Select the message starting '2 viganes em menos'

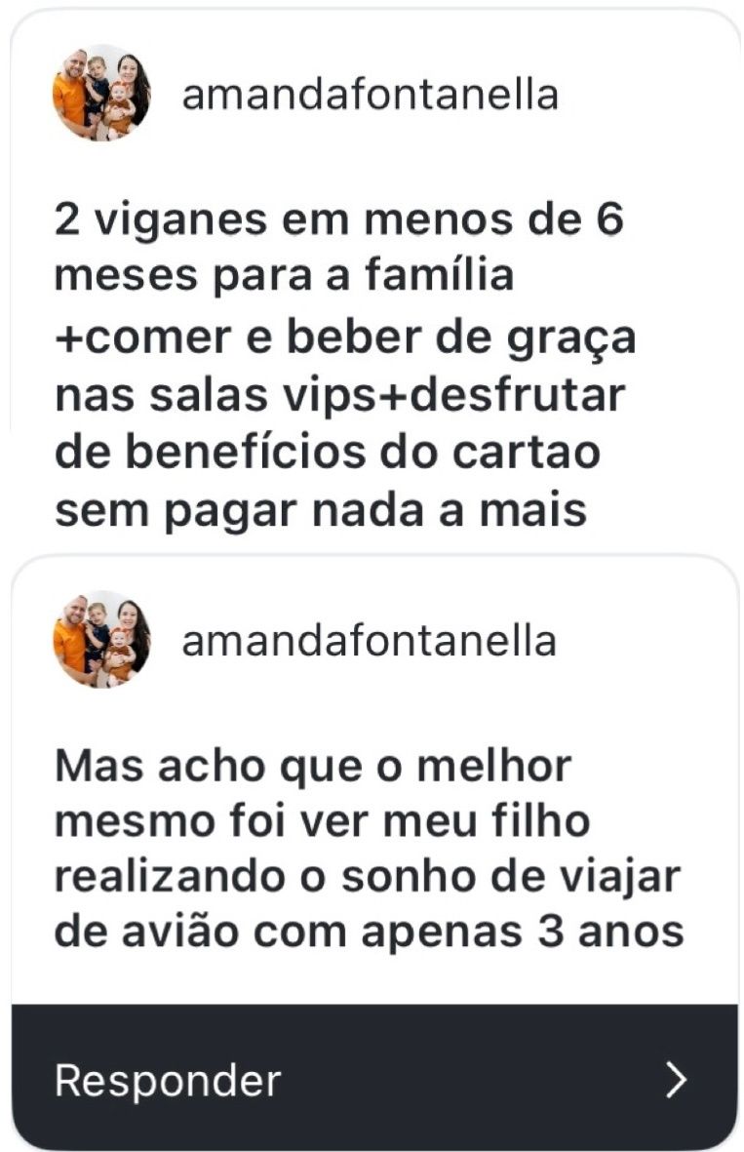(345, 365)
